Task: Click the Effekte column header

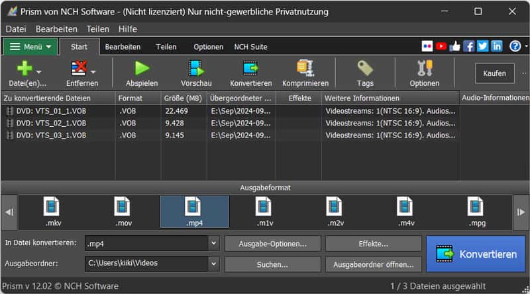Action: [x=299, y=98]
